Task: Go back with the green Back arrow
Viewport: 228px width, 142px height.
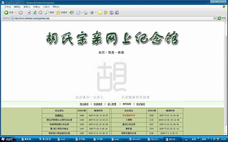Action: coord(6,13)
